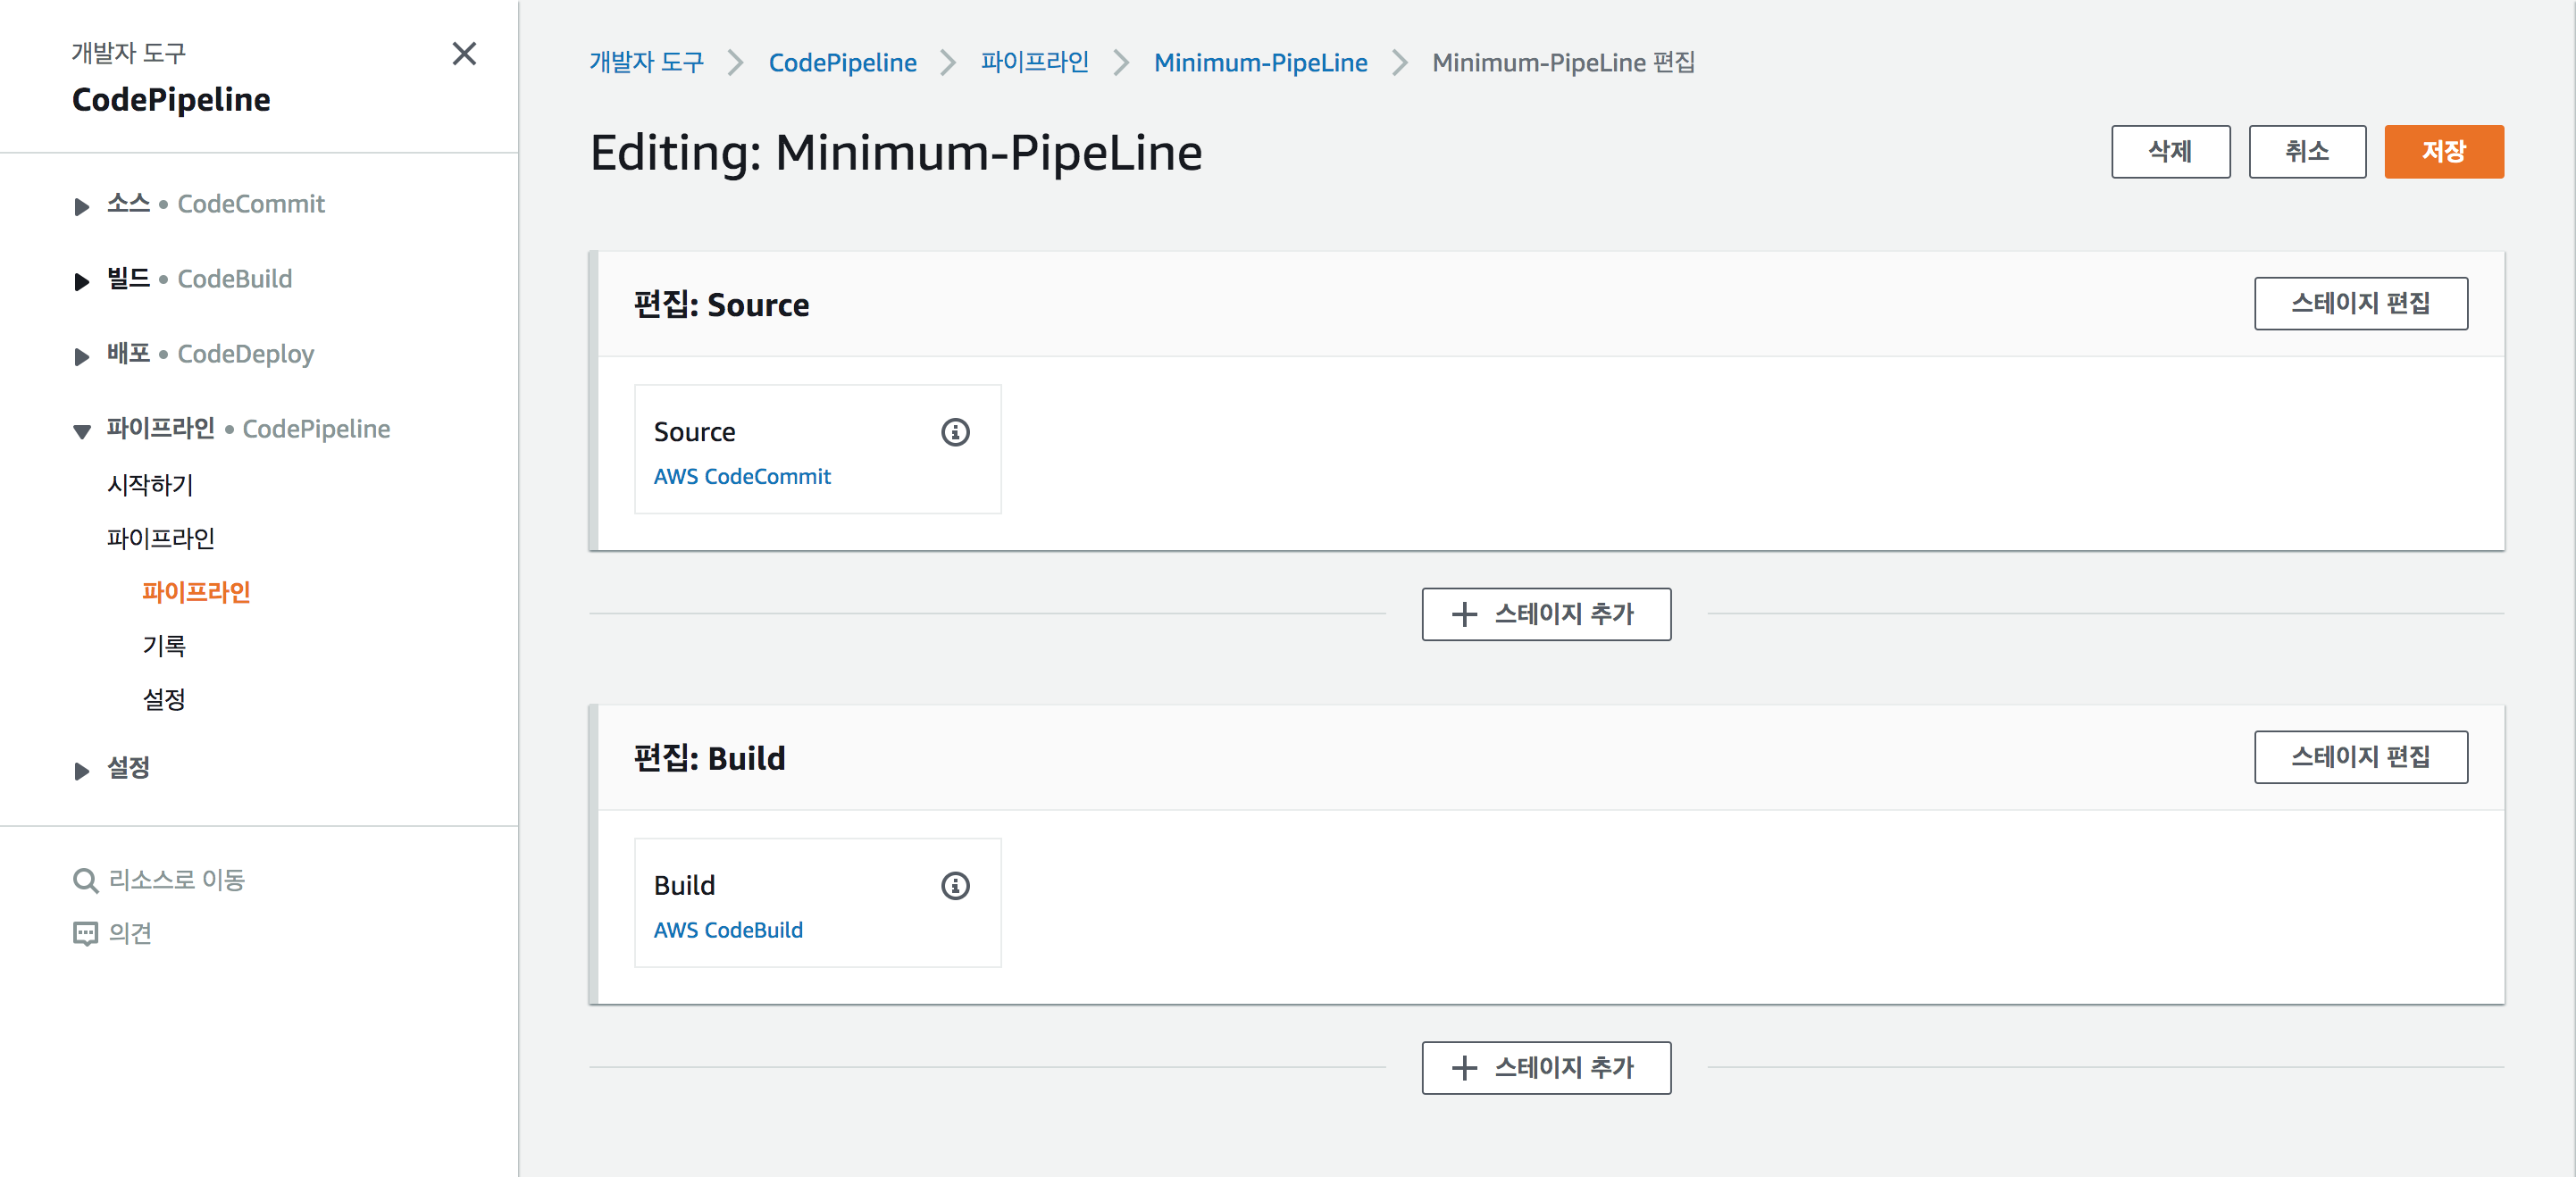
Task: Click the Build action info icon
Action: tap(955, 885)
